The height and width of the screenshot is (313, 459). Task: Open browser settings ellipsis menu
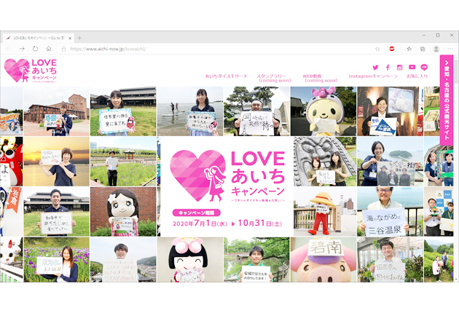[x=450, y=49]
